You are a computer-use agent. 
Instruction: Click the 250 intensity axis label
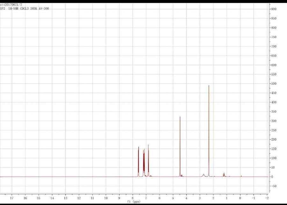coord(274,130)
